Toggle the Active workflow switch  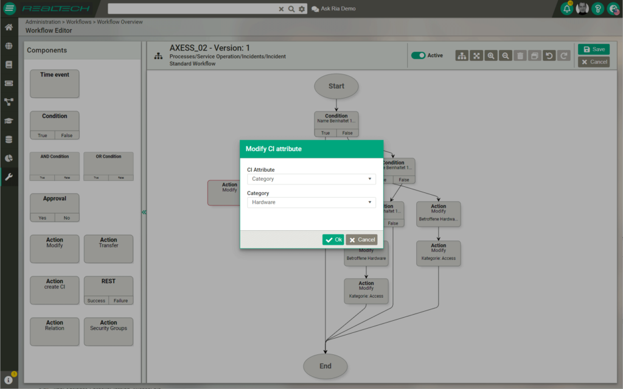(418, 55)
